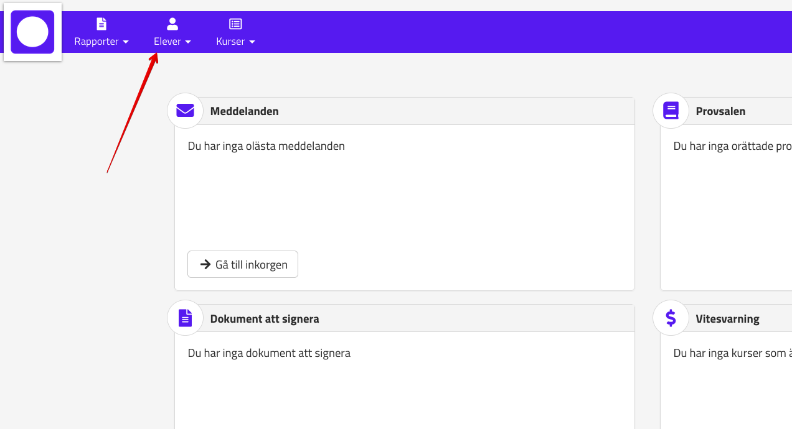Click the Meddelanden card heading
This screenshot has height=429, width=792.
point(244,111)
